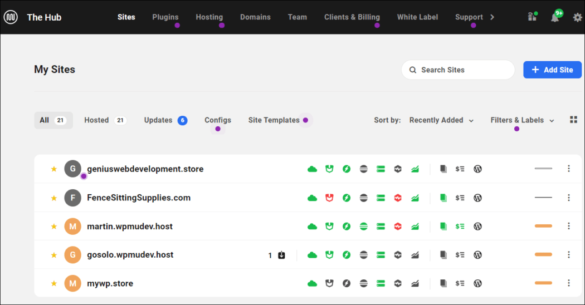The height and width of the screenshot is (305, 585).
Task: Click red uptime icon for martin.wpmudev.host
Action: 398,227
